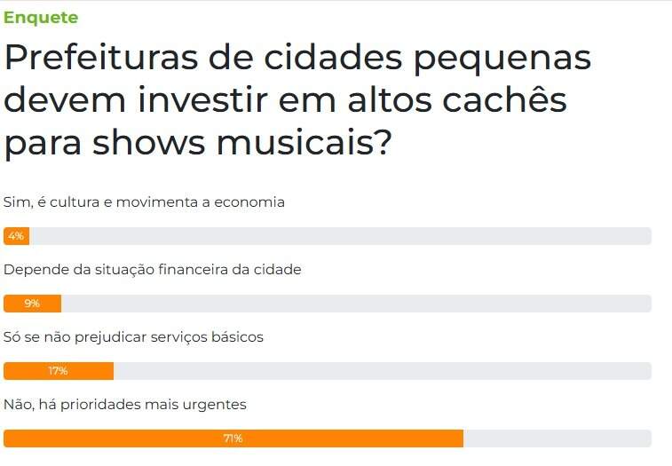Choose "Só se não prejudicar serviços básicos"
This screenshot has width=672, height=466.
pos(134,337)
